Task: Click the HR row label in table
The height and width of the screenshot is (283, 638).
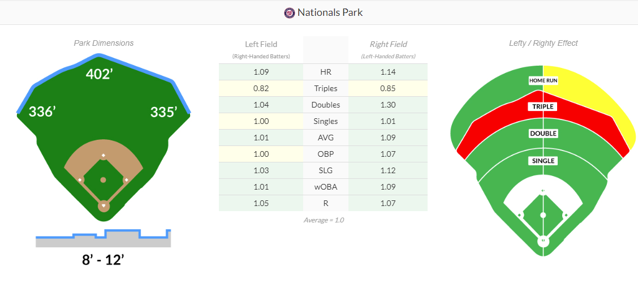Action: click(325, 72)
